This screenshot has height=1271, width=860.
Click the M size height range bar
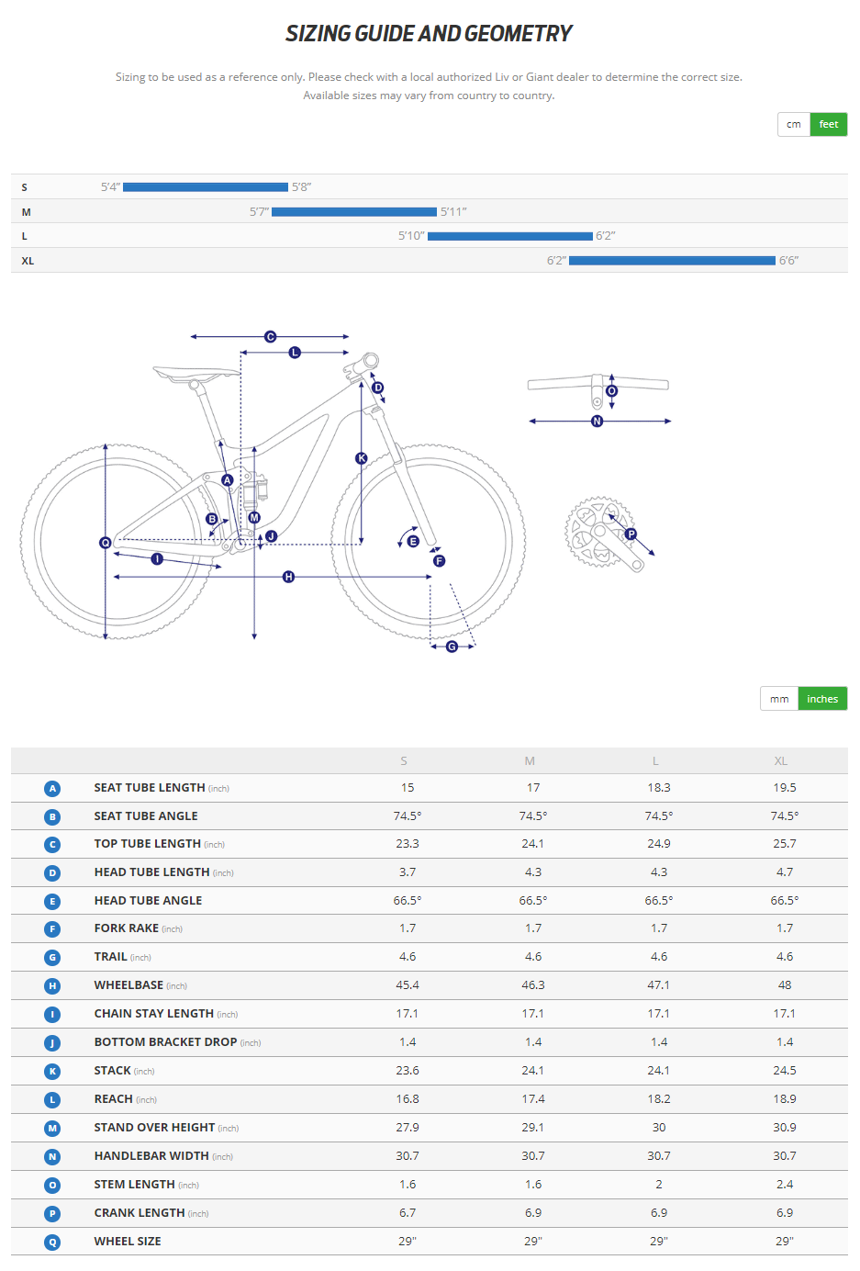353,212
